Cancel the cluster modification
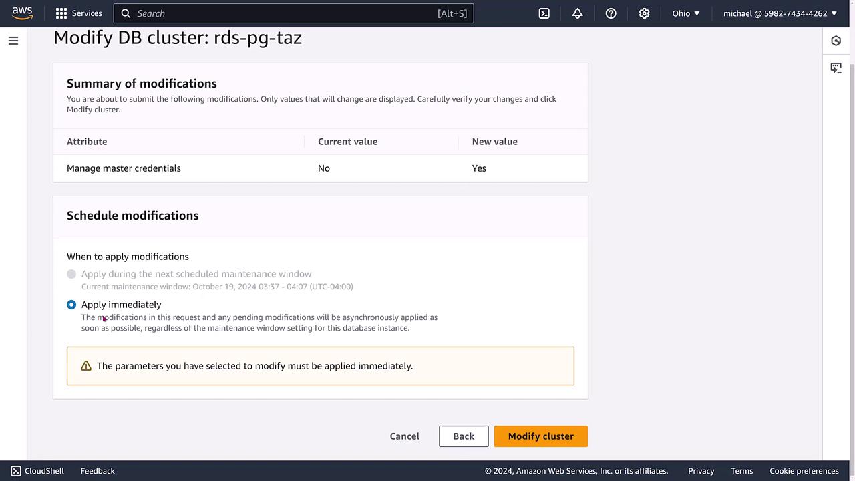This screenshot has width=855, height=481. (x=404, y=436)
